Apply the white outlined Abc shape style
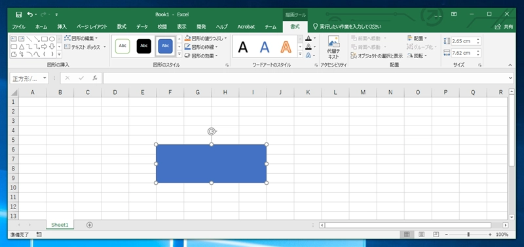The height and width of the screenshot is (247, 524). pos(122,46)
